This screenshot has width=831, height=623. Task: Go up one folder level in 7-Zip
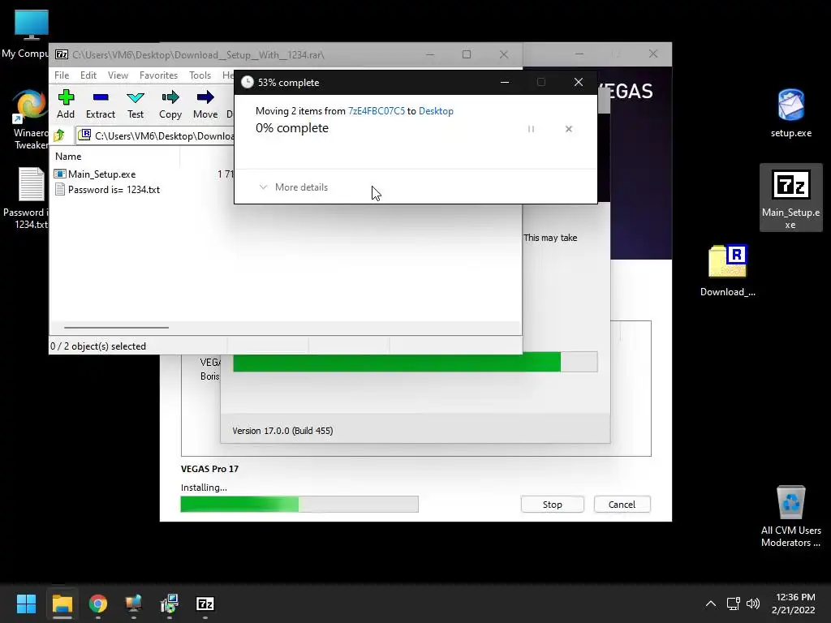point(59,135)
